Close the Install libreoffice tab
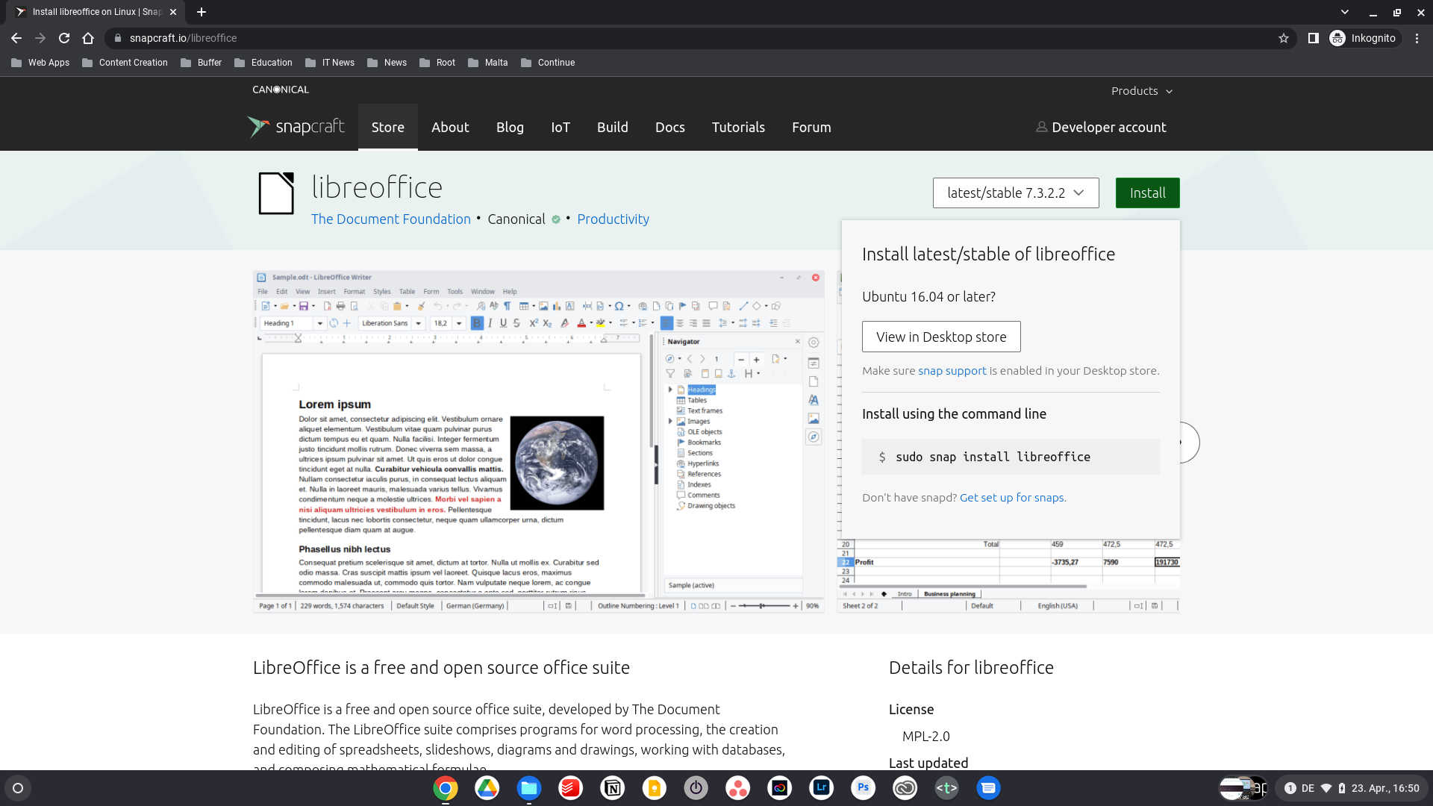This screenshot has width=1433, height=806. (173, 12)
